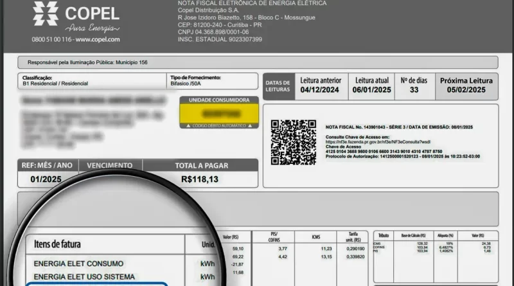This screenshot has height=286, width=514.
Task: Click the COPEL logo emblem
Action: 45,14
